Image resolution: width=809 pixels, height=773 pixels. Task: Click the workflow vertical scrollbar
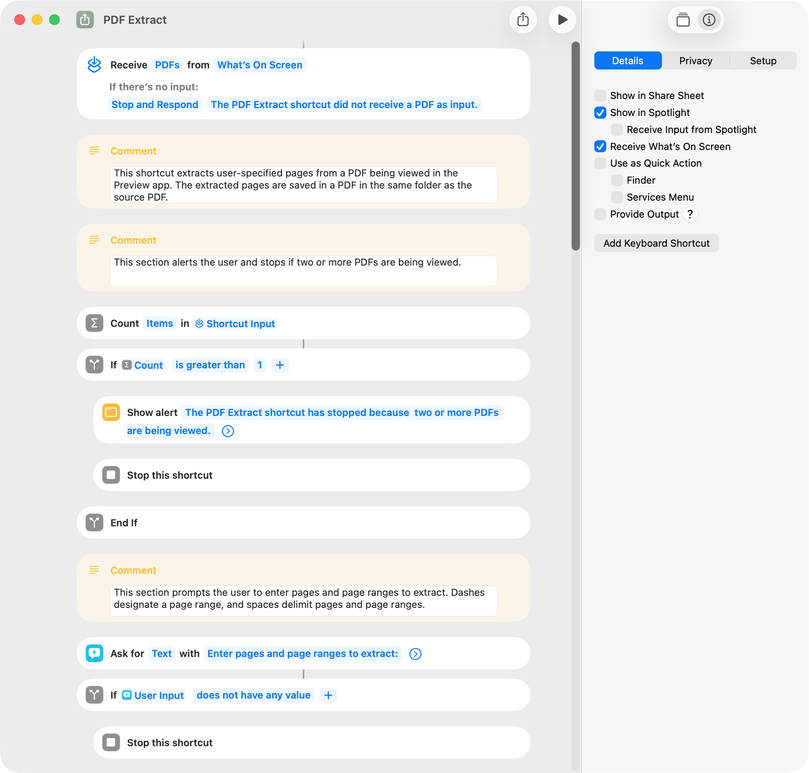point(576,146)
